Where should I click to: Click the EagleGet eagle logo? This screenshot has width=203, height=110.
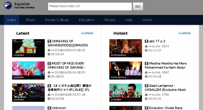(x=8, y=5)
